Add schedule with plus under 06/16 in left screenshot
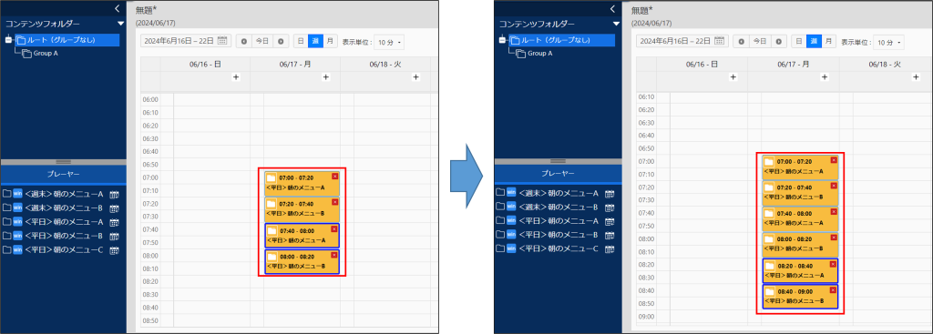 [x=236, y=77]
